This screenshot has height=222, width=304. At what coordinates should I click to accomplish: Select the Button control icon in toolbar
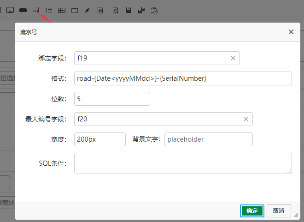point(23,10)
